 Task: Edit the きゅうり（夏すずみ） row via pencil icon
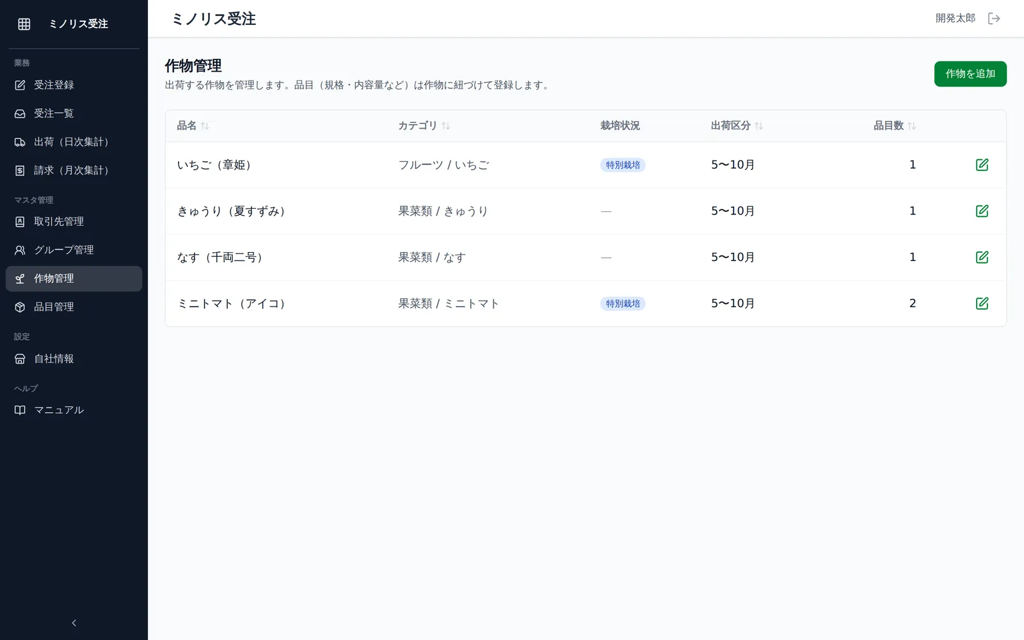click(982, 211)
